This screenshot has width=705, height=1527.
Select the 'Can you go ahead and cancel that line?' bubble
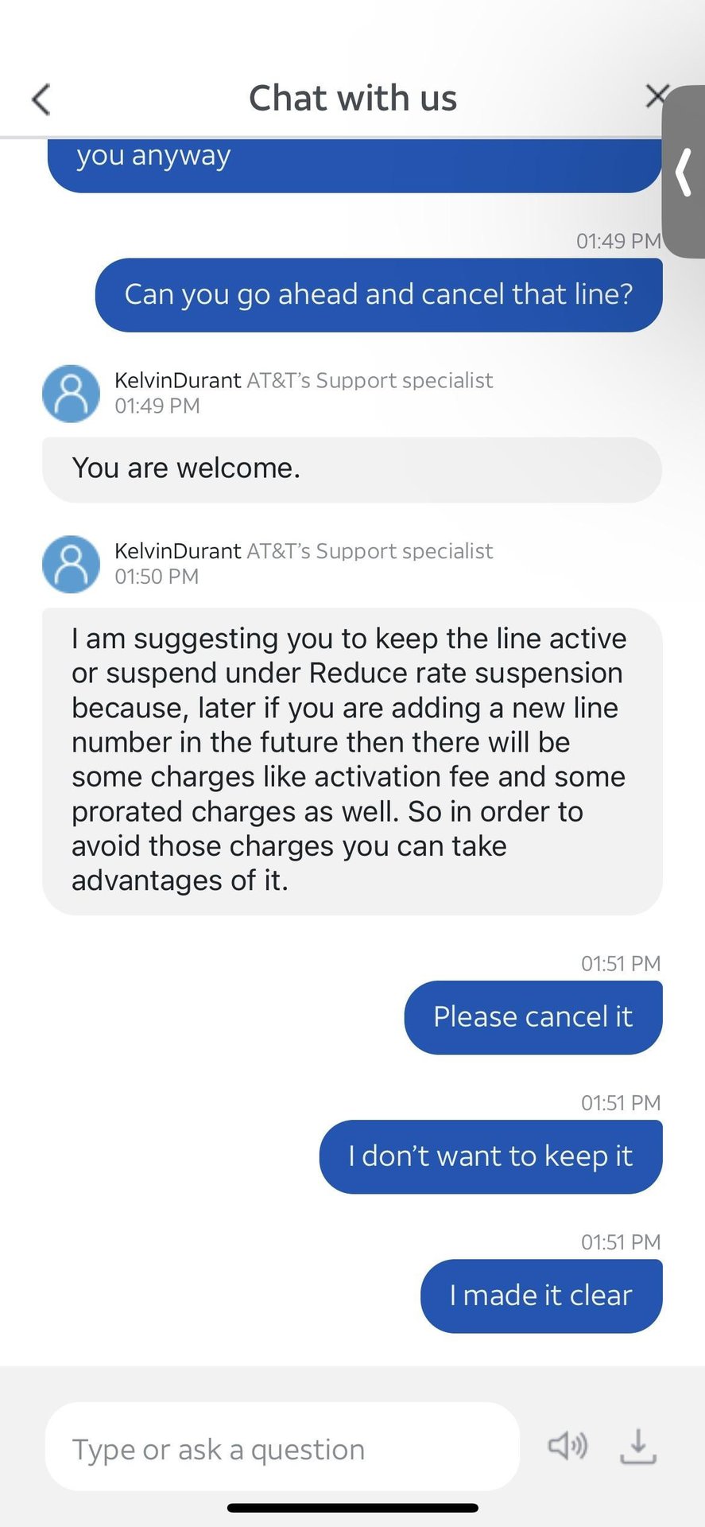(x=378, y=295)
